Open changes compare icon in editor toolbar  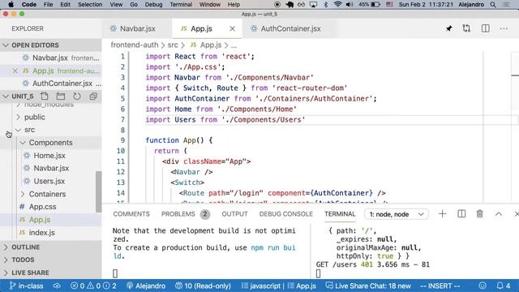pyautogui.click(x=466, y=28)
